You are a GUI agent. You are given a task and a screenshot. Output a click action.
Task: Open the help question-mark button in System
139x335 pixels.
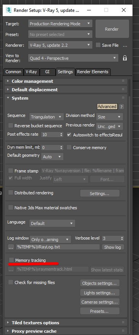click(x=121, y=107)
